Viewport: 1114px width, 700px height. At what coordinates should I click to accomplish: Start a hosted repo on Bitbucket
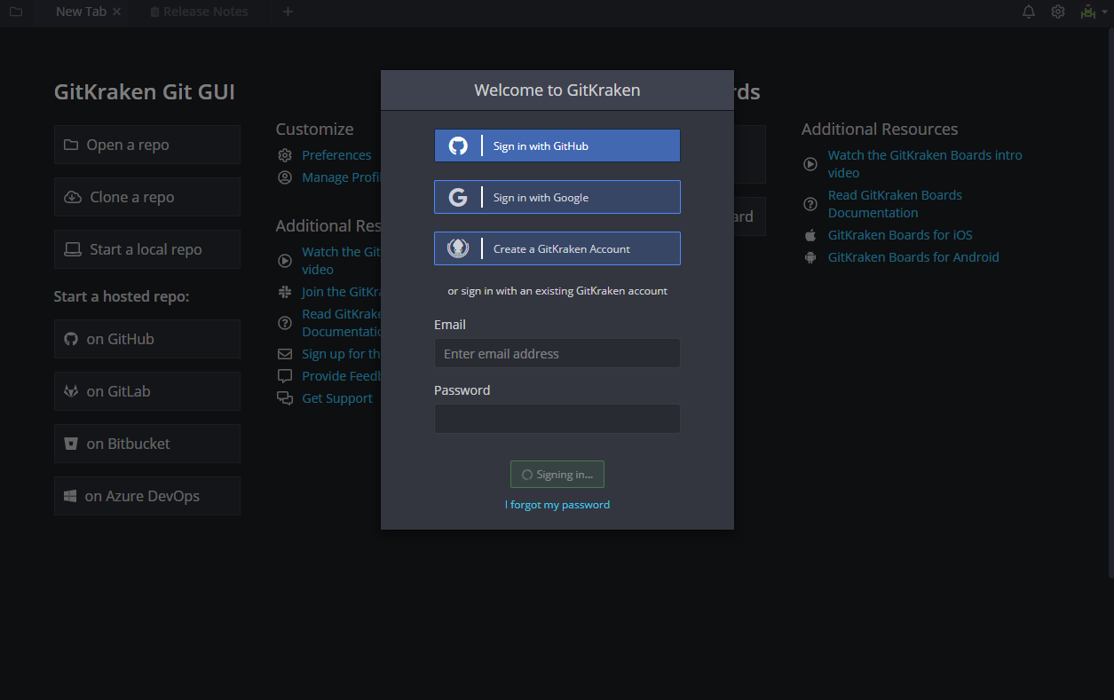[147, 444]
